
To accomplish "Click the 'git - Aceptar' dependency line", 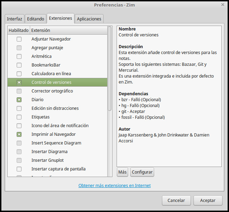I will point(132,112).
